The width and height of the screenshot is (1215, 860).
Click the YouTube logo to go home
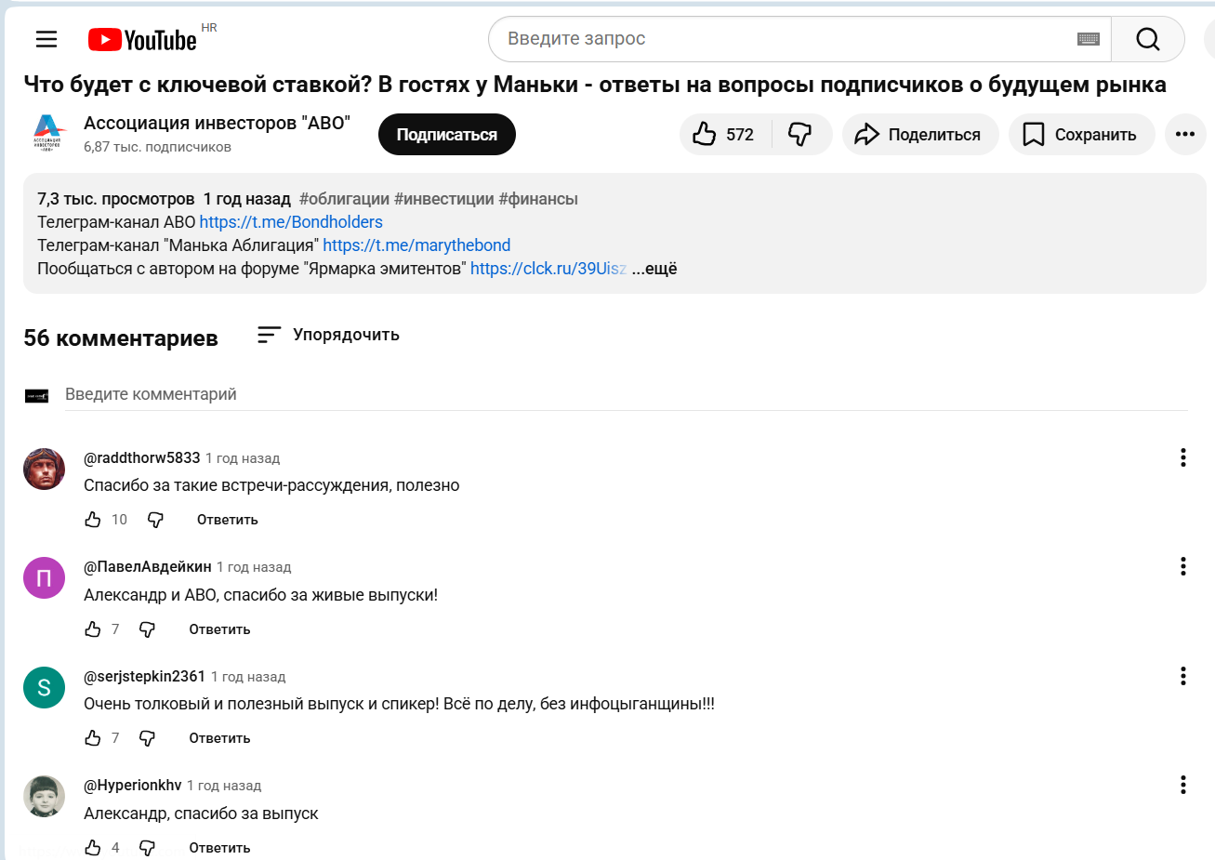coord(140,39)
